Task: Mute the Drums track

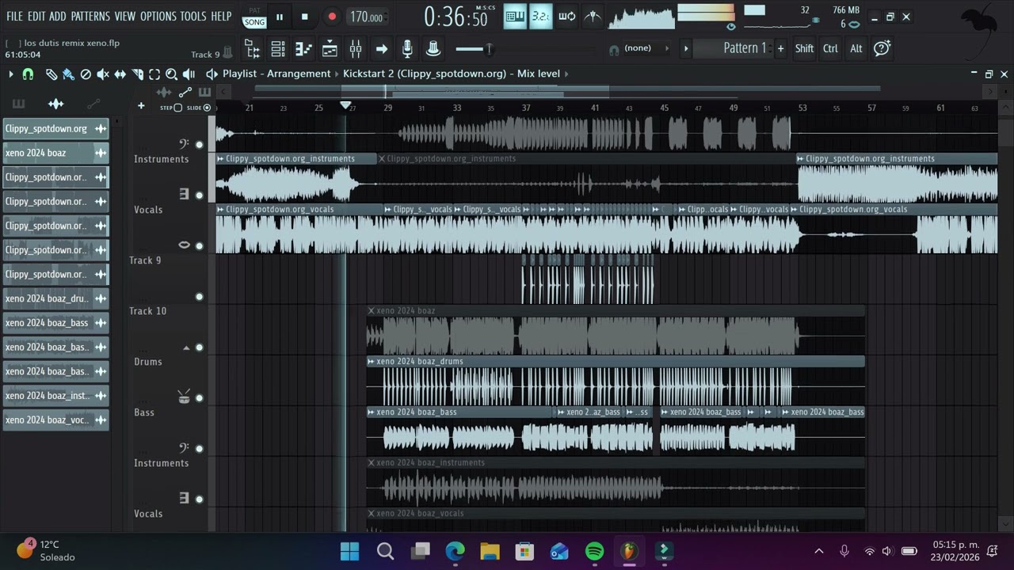Action: [x=199, y=398]
